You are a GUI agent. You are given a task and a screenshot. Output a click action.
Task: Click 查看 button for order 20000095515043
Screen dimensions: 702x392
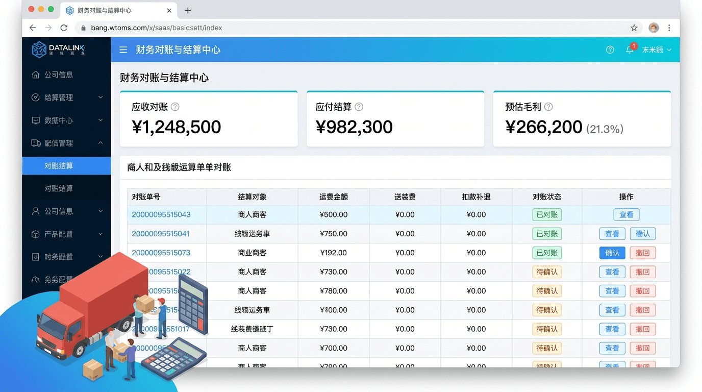click(626, 215)
